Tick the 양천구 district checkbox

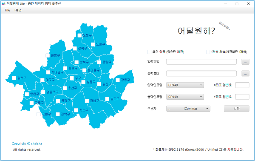click(x=27, y=94)
